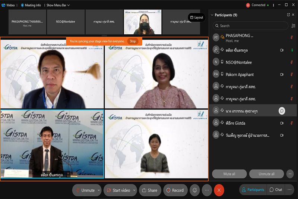The width and height of the screenshot is (298, 199).
Task: Stop syncing the stage view
Action: [133, 41]
